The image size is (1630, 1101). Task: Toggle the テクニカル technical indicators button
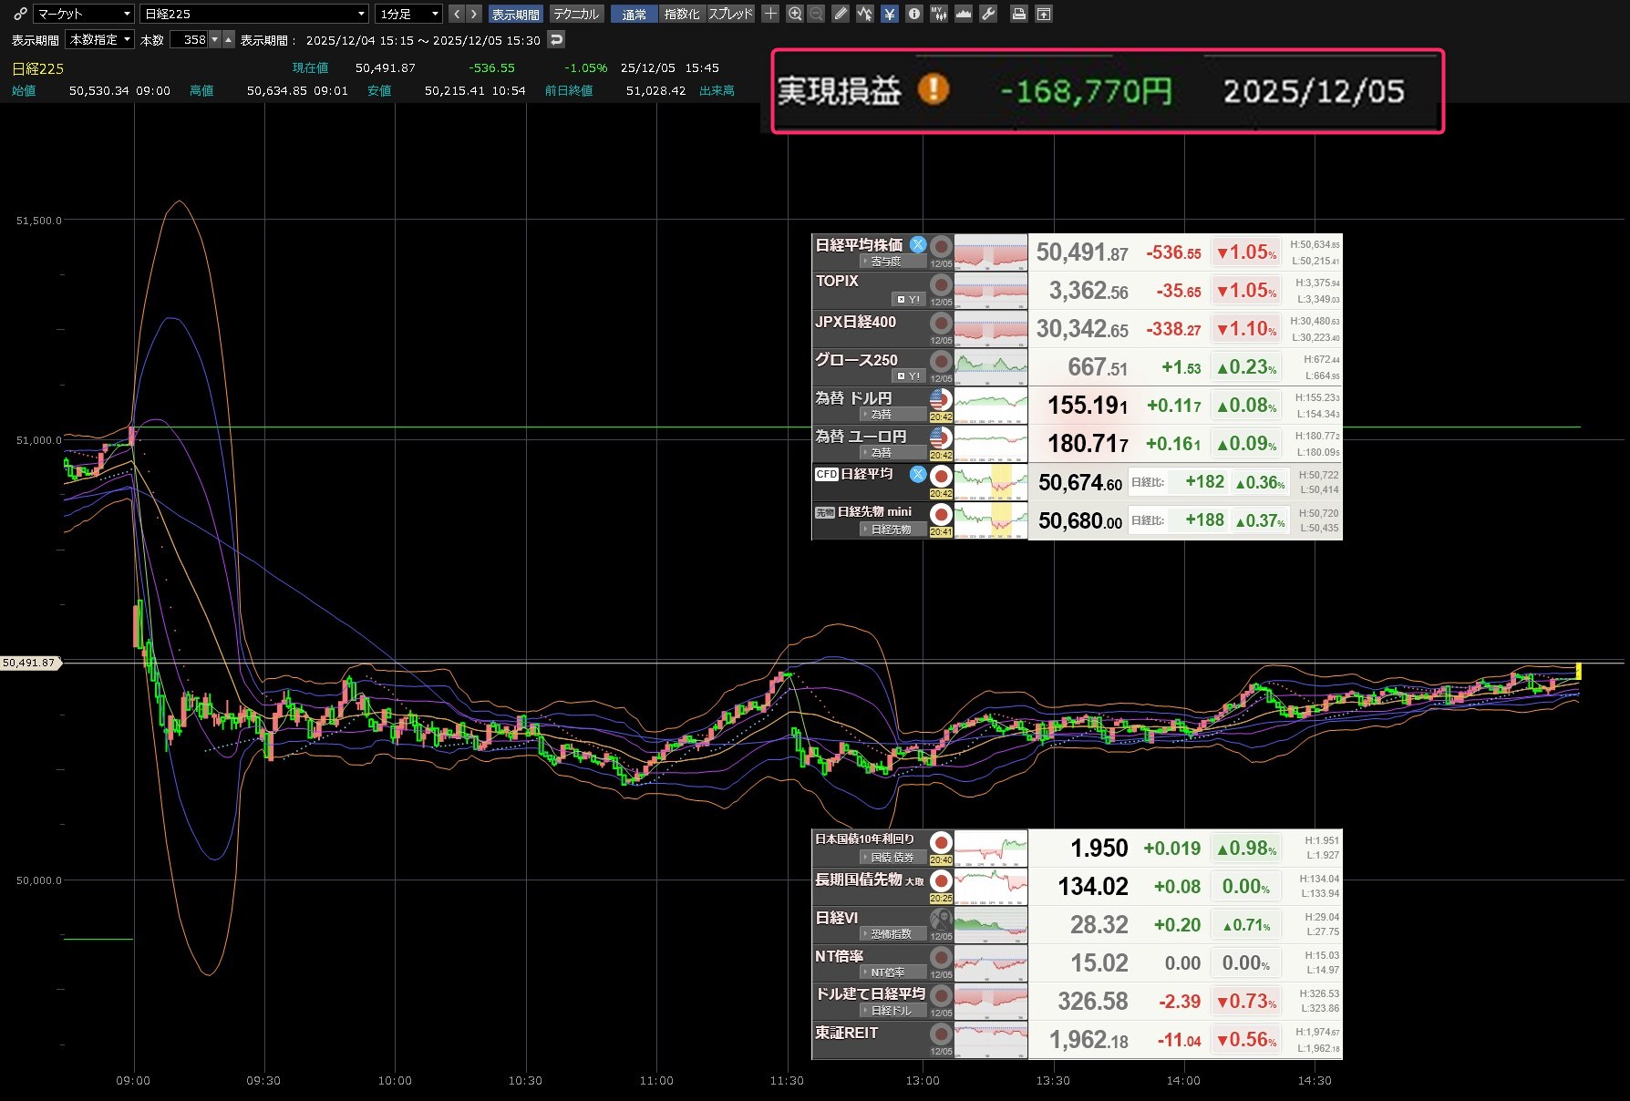(576, 14)
